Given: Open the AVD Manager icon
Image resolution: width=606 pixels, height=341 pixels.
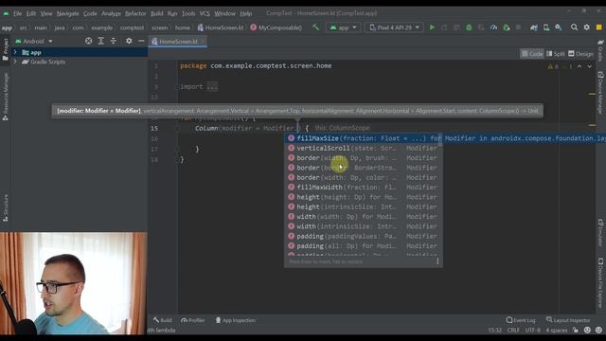Looking at the screenshot, I should pyautogui.click(x=546, y=27).
